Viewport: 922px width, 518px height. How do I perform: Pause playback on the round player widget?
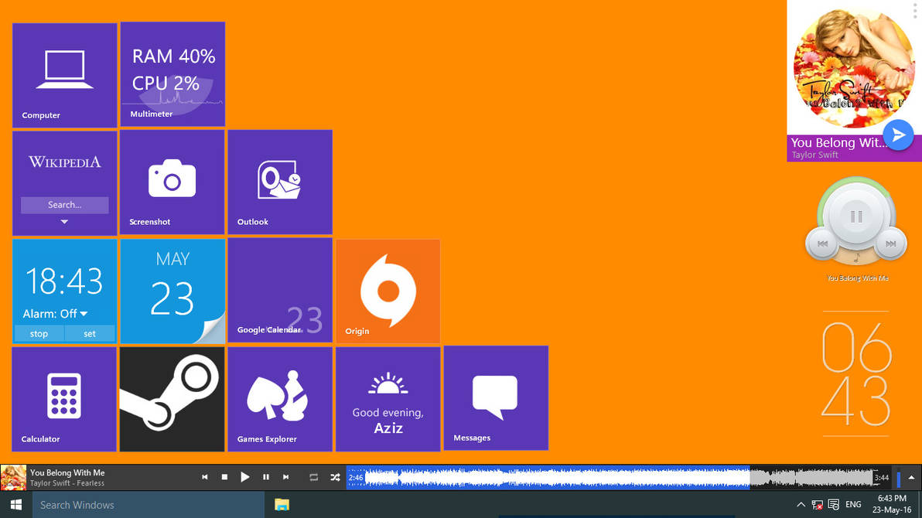856,217
